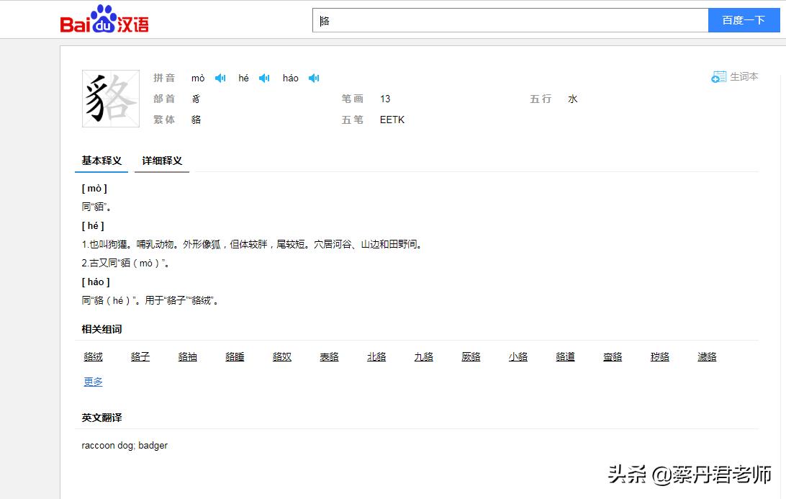Open the 北貉 word entry
The width and height of the screenshot is (786, 499).
[376, 356]
